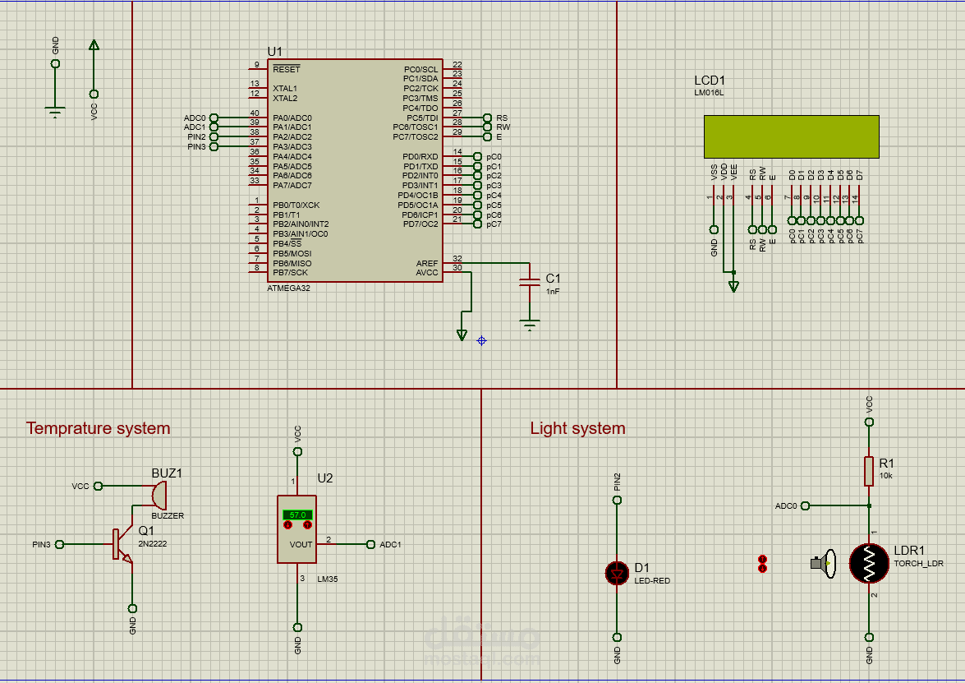Select the U2 LM35 sensor body
The height and width of the screenshot is (683, 965).
[x=297, y=529]
